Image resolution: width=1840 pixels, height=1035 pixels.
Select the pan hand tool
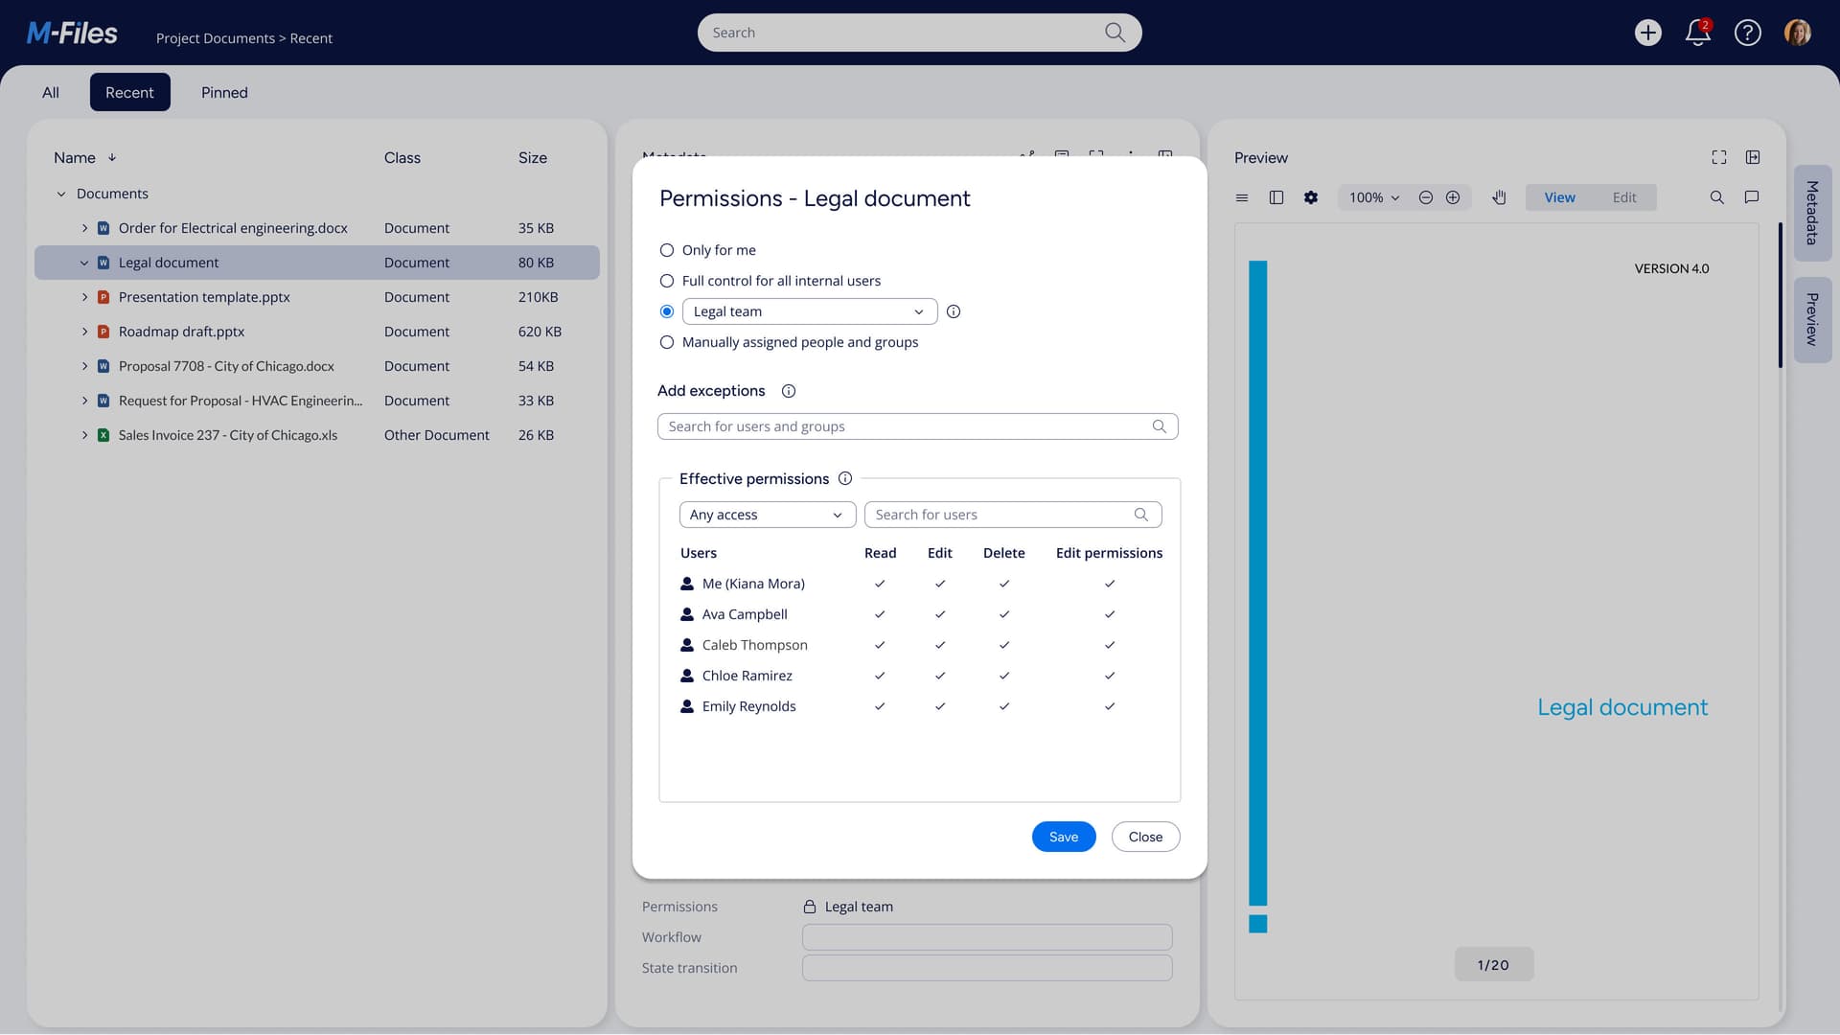(x=1499, y=197)
